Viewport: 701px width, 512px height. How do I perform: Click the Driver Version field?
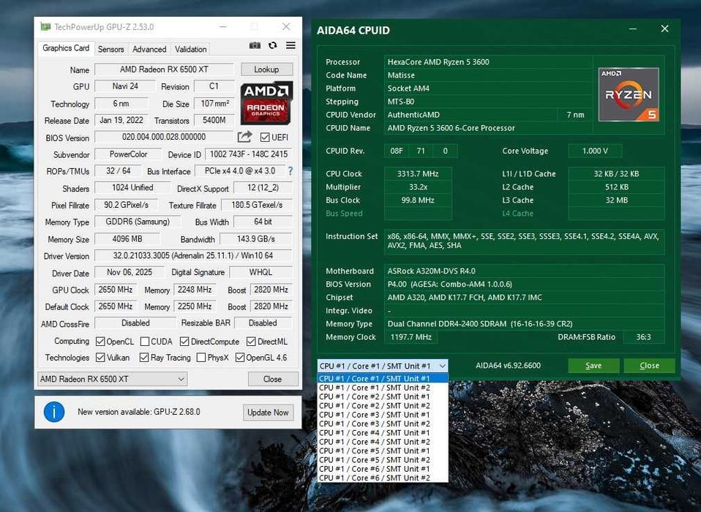point(193,255)
